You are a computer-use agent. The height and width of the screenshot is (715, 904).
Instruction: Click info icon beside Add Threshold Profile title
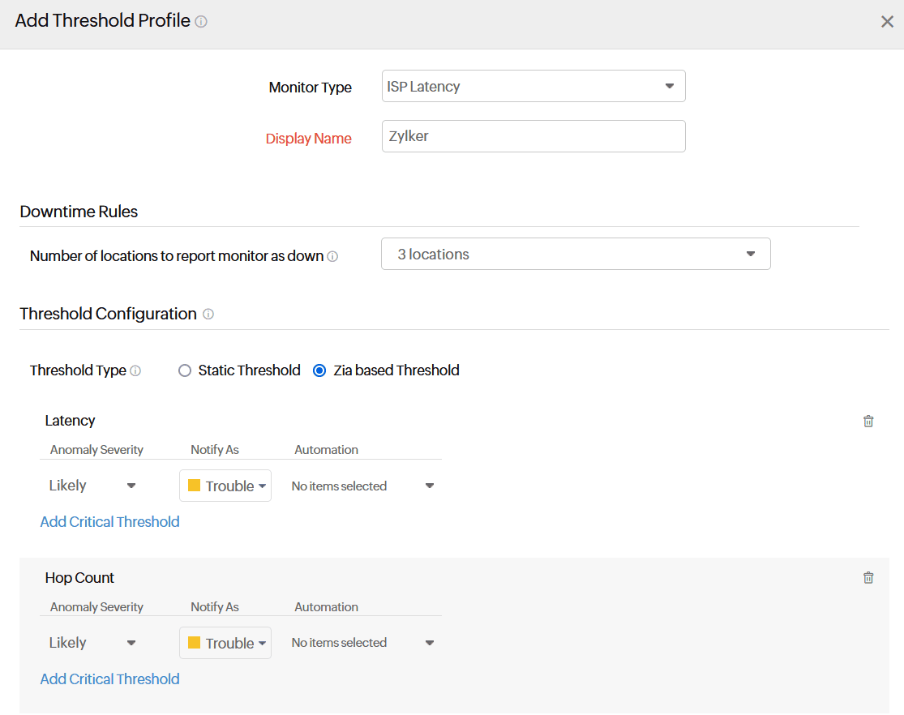(x=201, y=22)
